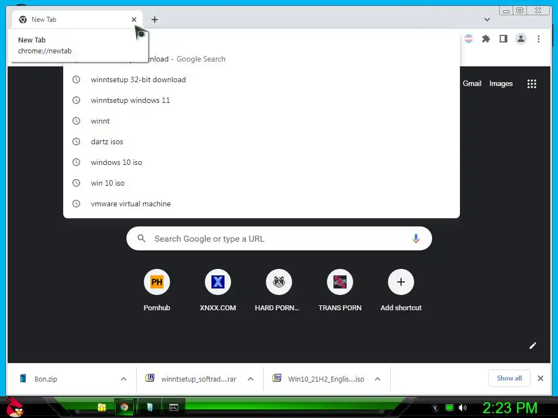Open file explorer folder taskbar icon

pyautogui.click(x=102, y=407)
